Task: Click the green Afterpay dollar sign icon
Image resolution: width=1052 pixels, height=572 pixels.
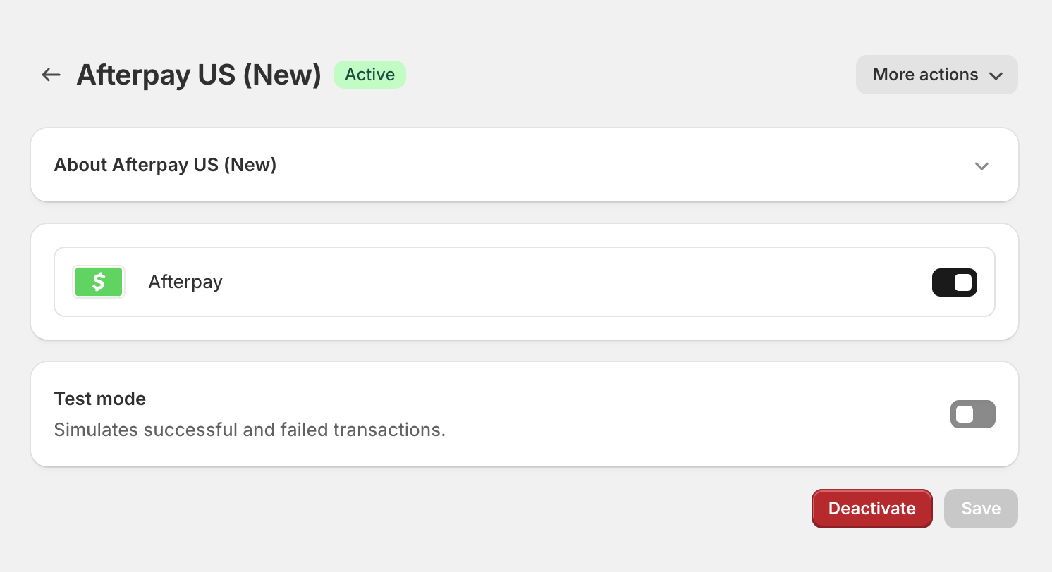Action: pyautogui.click(x=99, y=282)
